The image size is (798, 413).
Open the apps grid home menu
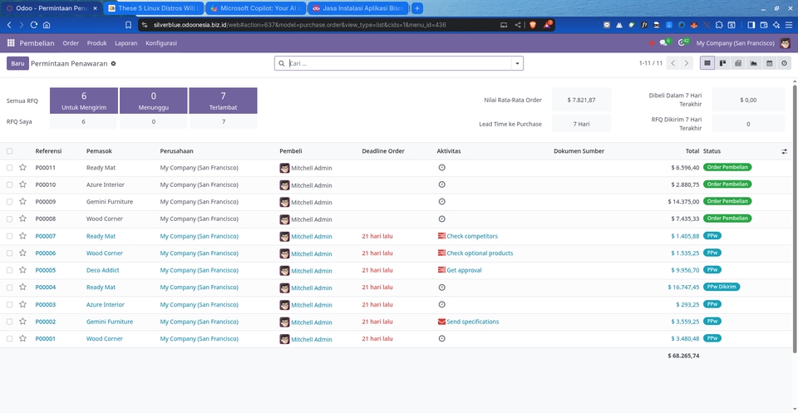coord(11,42)
